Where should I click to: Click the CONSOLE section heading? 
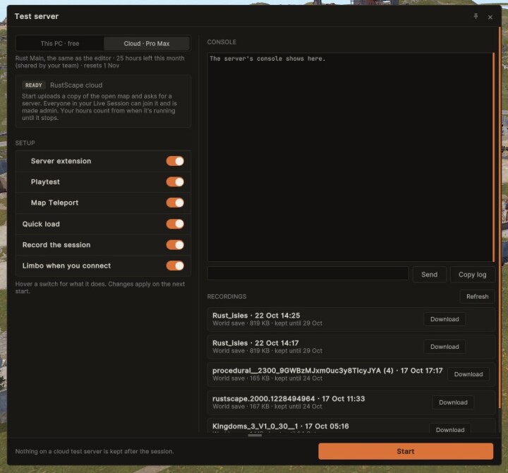pyautogui.click(x=222, y=42)
